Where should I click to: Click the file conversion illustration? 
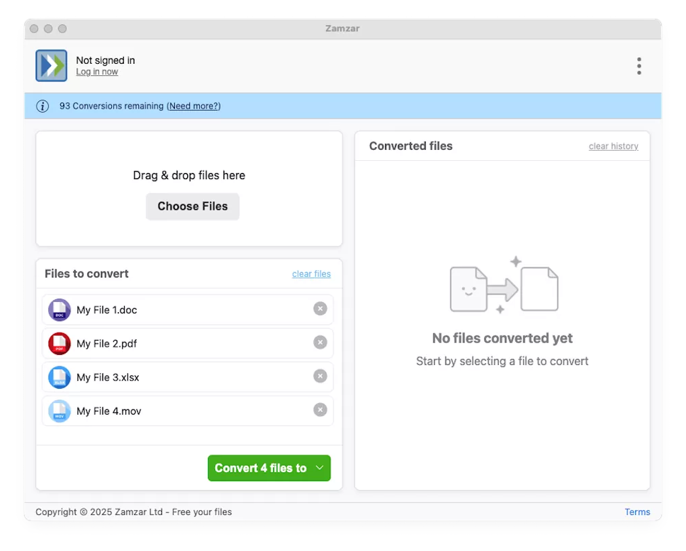click(x=504, y=286)
